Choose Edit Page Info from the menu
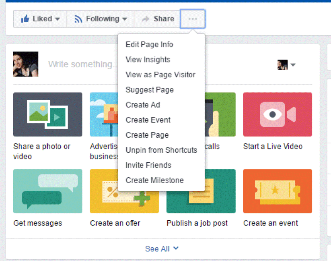 pos(149,44)
